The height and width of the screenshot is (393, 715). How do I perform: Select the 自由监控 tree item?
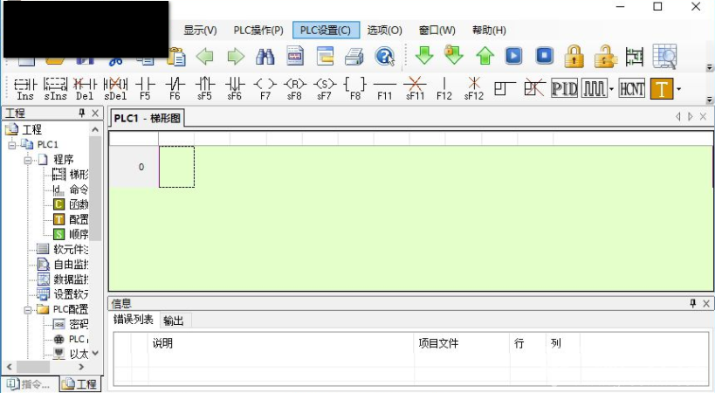(x=63, y=265)
